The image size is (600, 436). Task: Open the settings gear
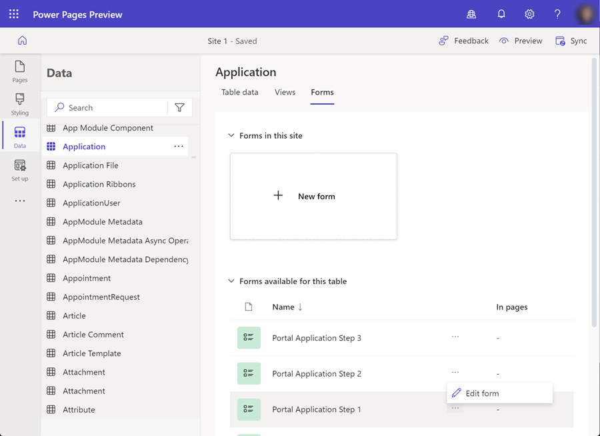(529, 14)
